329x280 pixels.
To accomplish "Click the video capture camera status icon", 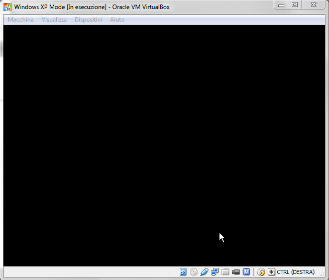I will click(x=236, y=272).
